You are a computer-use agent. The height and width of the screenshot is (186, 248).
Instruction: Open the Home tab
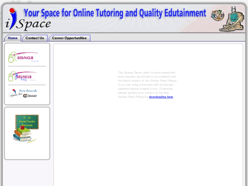[13, 38]
